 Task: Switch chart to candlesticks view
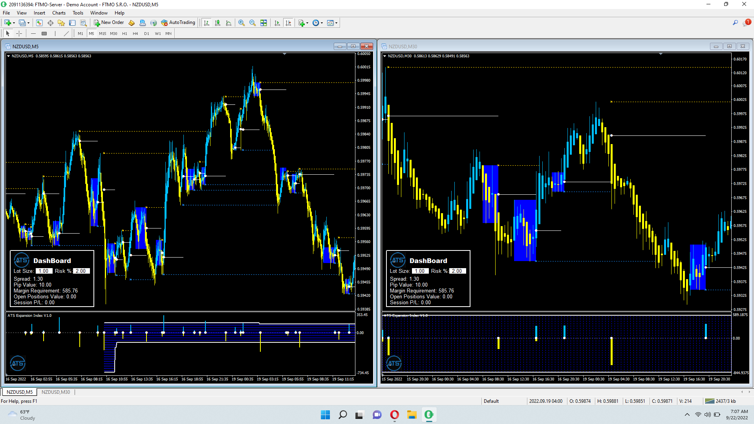[218, 23]
